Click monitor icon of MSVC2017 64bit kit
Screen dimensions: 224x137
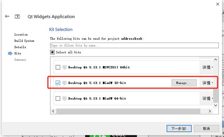pos(64,67)
